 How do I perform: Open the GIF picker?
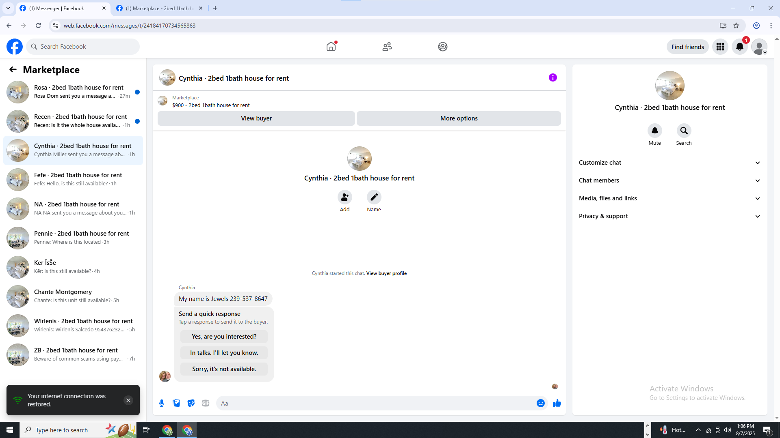(206, 403)
